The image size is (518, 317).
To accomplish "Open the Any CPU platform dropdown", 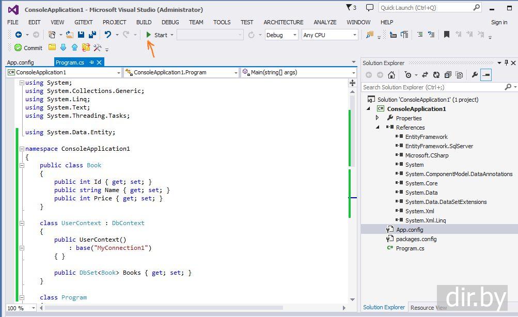I will 330,35.
